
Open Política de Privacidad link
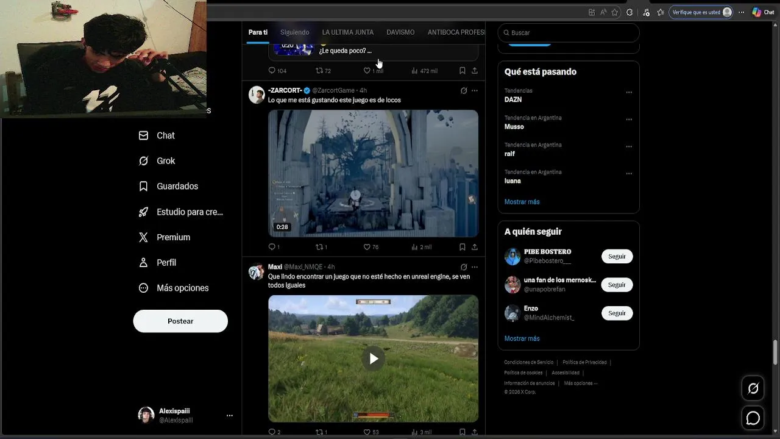click(584, 362)
